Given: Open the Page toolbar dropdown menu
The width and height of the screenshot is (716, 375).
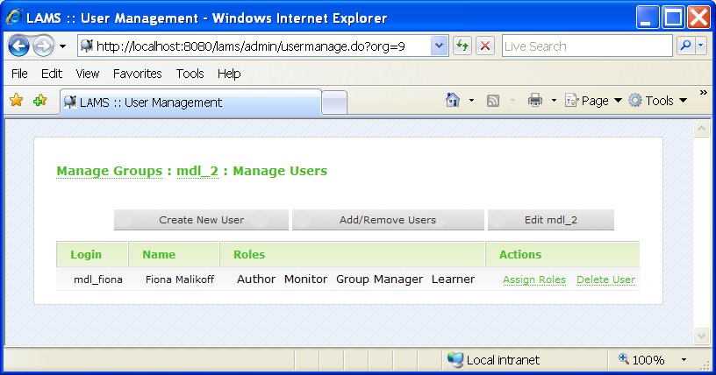Looking at the screenshot, I should click(x=593, y=101).
